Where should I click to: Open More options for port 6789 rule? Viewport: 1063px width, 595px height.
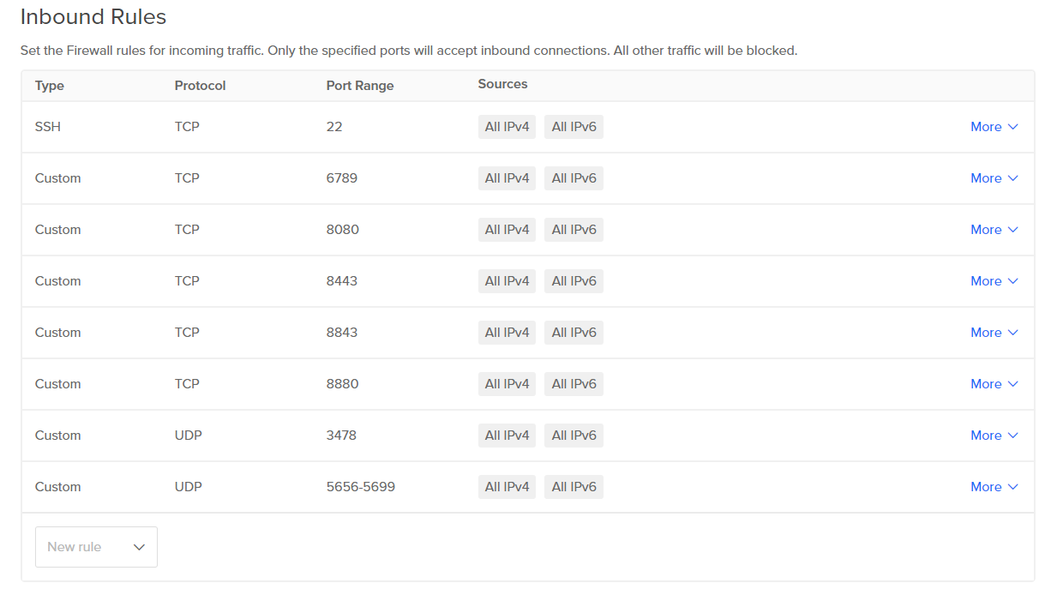[994, 178]
